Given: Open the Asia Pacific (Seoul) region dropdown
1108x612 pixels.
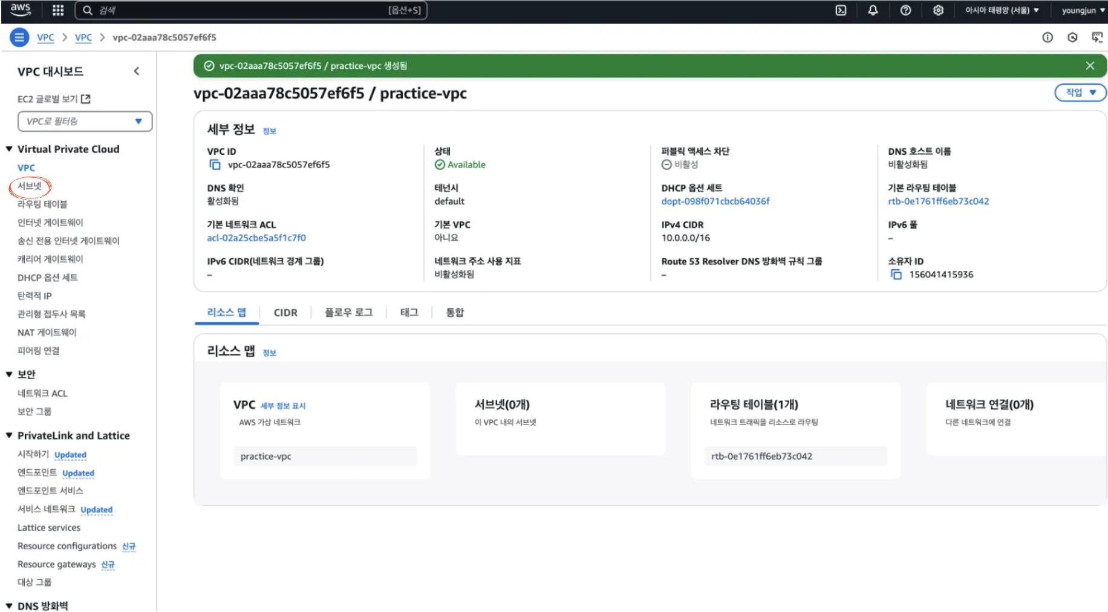Looking at the screenshot, I should click(x=1002, y=10).
